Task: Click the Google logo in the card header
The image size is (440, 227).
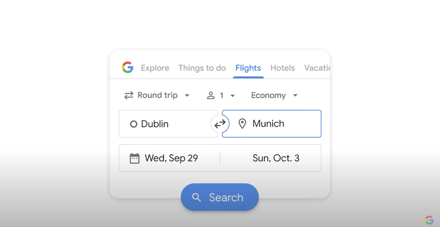Action: point(127,68)
